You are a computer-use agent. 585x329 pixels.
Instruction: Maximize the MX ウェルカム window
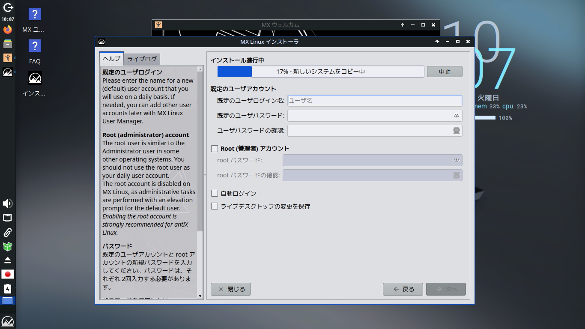[423, 25]
